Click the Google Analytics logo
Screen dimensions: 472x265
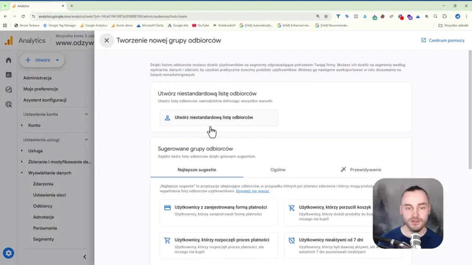click(9, 40)
